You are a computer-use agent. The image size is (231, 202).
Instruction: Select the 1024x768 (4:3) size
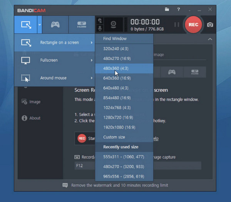[x=124, y=108]
